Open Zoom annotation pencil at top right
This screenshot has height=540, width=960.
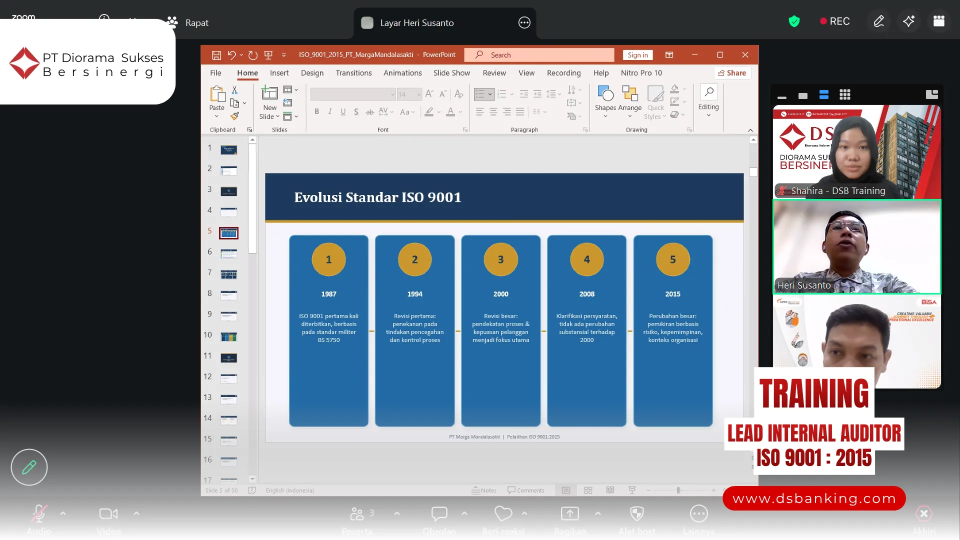pyautogui.click(x=879, y=21)
